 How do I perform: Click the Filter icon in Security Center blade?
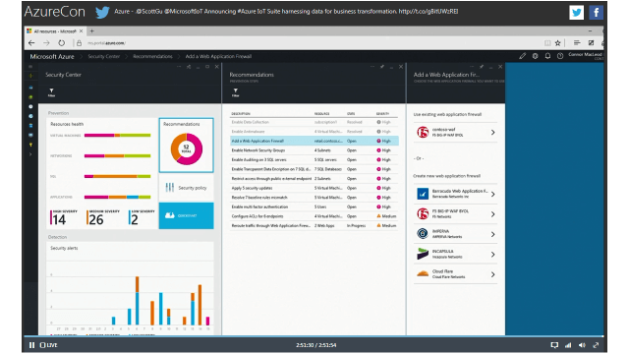[51, 92]
